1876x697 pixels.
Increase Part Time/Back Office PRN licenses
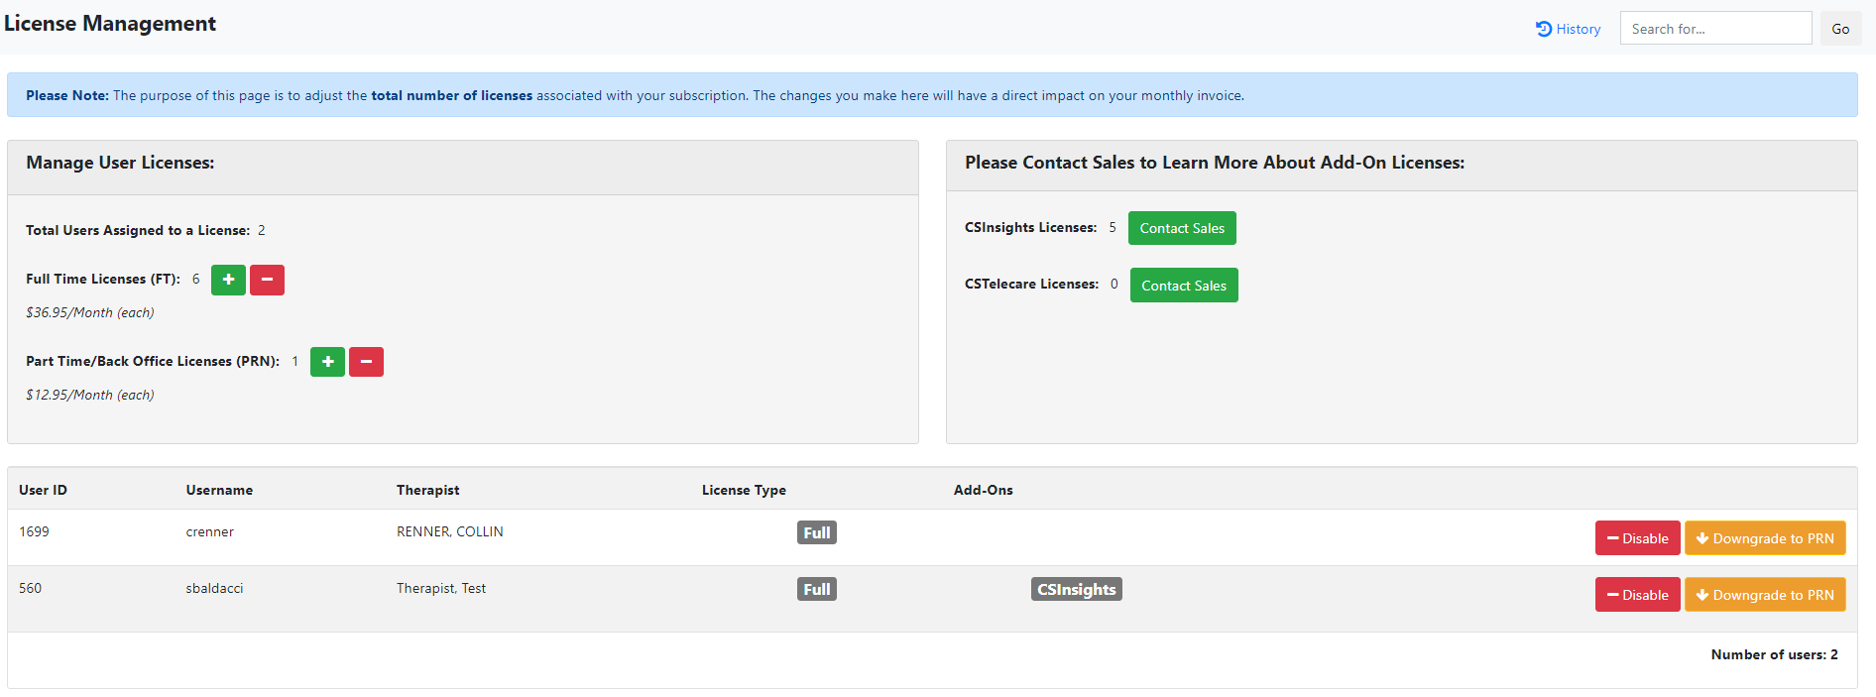click(327, 362)
